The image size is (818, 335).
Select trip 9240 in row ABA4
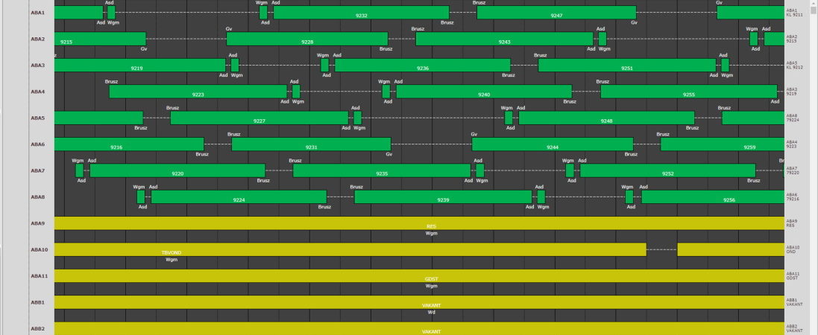click(x=484, y=92)
